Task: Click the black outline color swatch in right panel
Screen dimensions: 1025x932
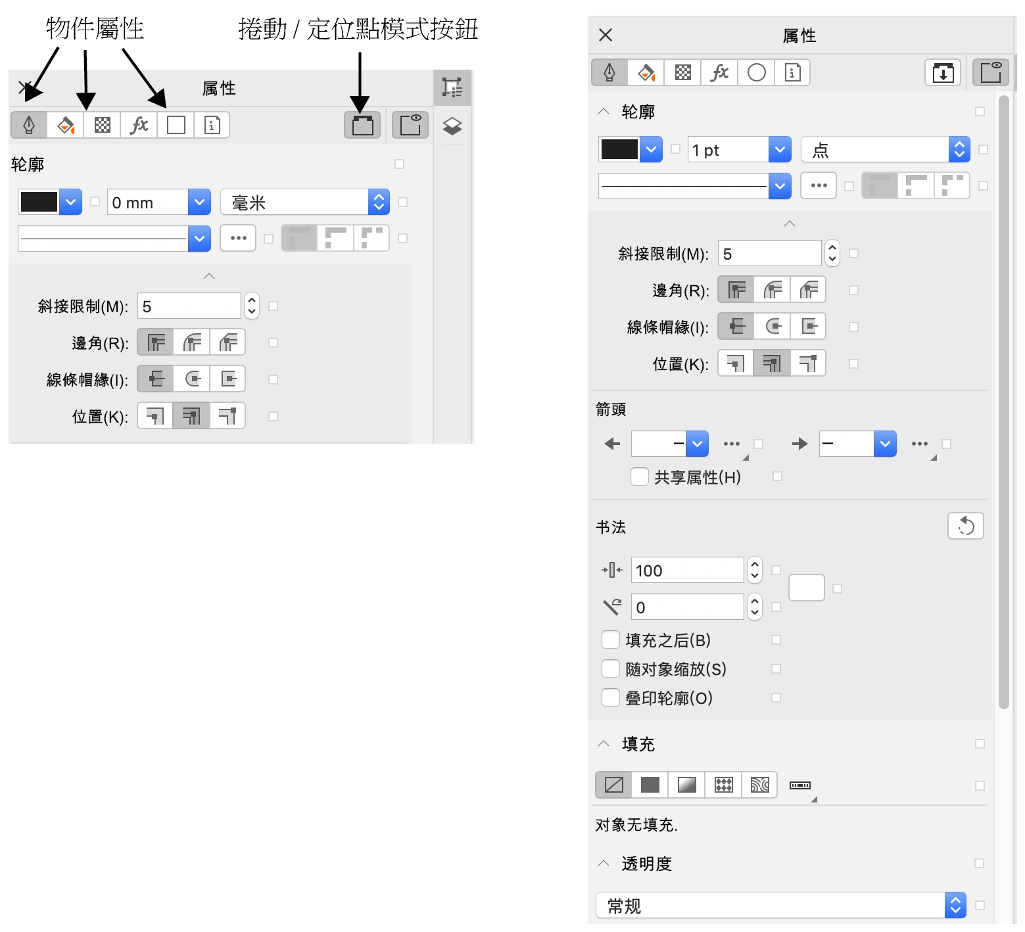Action: [619, 150]
